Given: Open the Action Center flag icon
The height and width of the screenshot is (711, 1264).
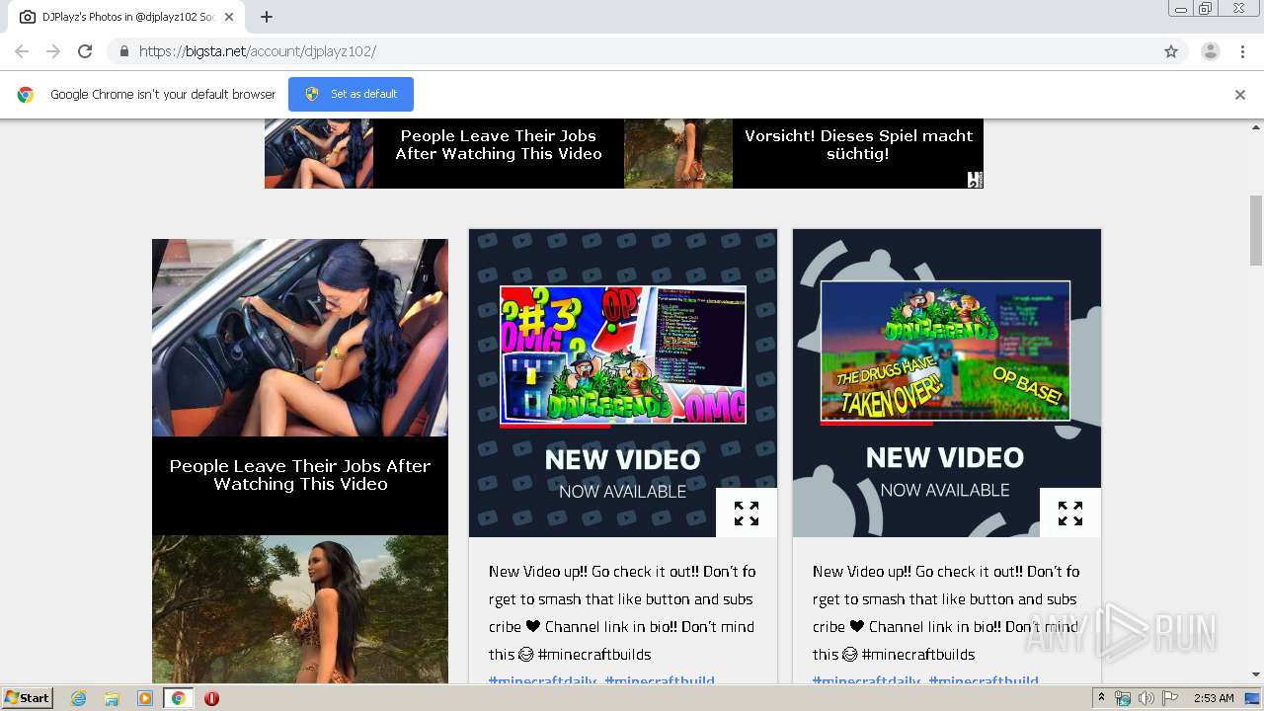Looking at the screenshot, I should pyautogui.click(x=1170, y=698).
